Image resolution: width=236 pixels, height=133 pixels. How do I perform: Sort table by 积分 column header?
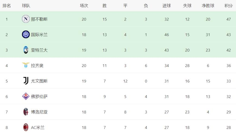229,6
